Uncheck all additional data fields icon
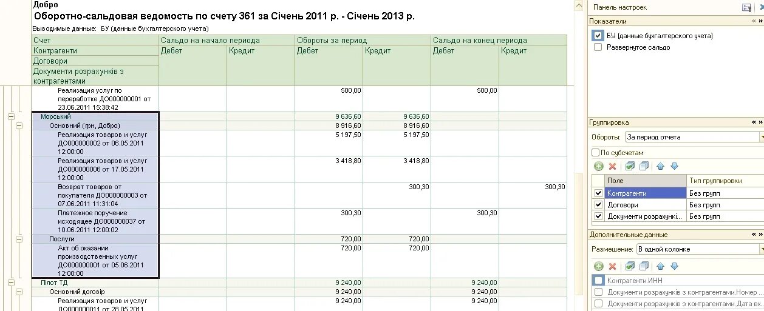This screenshot has width=764, height=311. (x=644, y=266)
